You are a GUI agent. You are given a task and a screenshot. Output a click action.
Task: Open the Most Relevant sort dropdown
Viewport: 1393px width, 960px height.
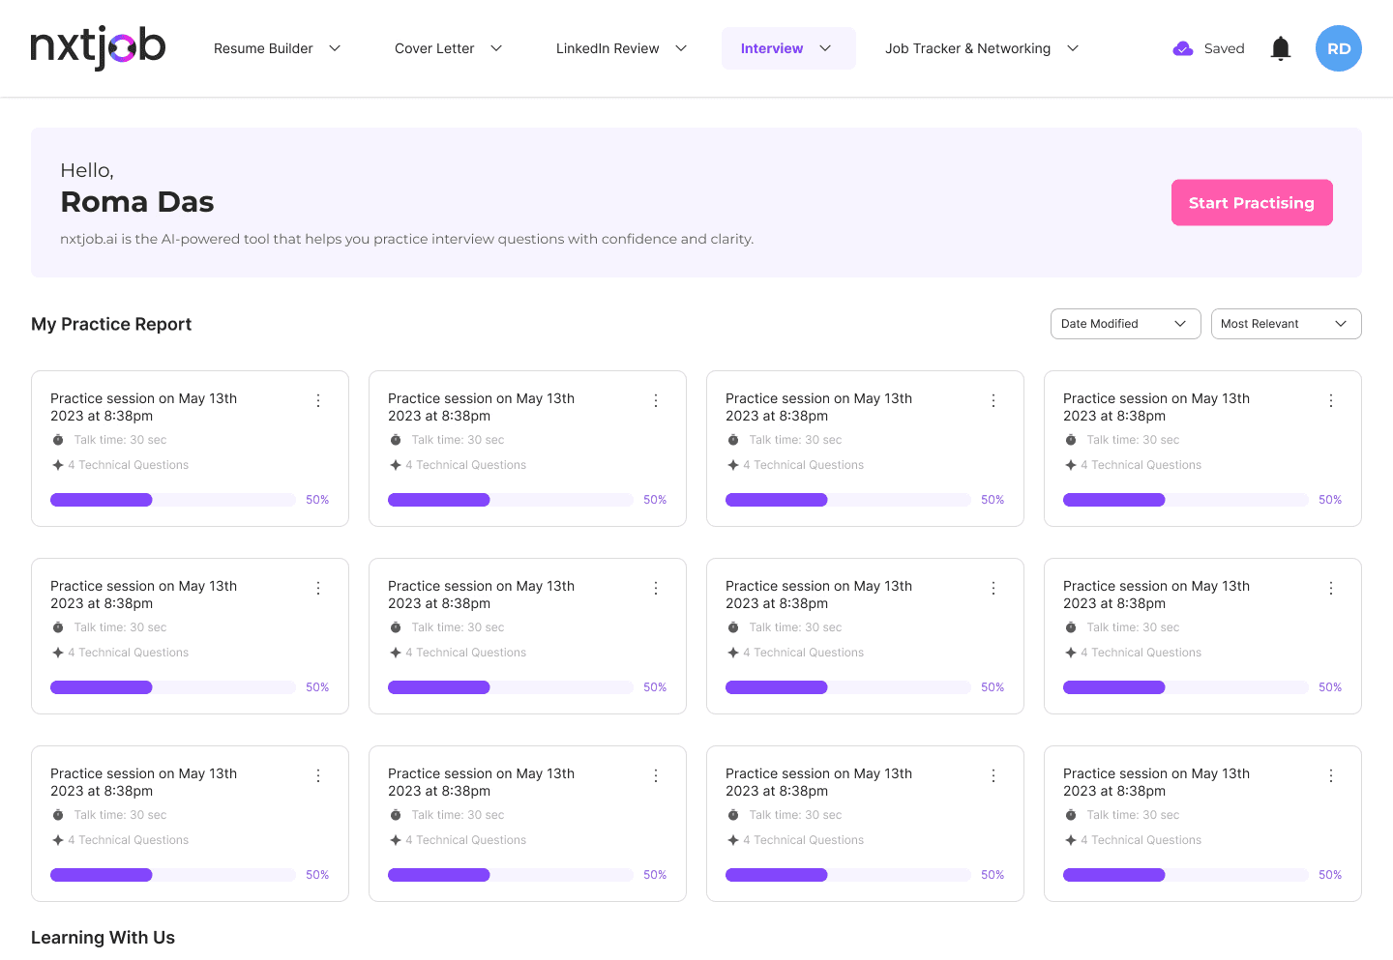1286,324
